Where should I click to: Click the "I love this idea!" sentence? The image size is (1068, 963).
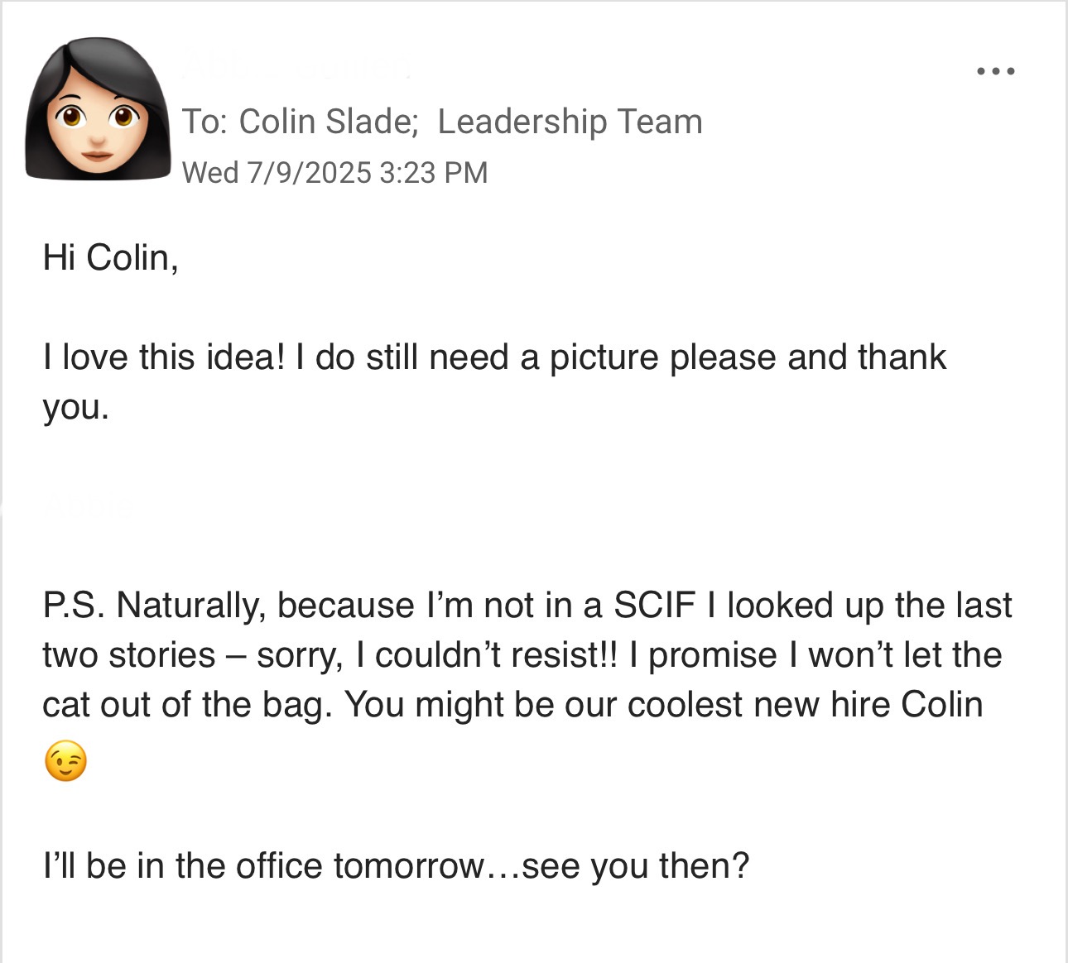pos(164,357)
